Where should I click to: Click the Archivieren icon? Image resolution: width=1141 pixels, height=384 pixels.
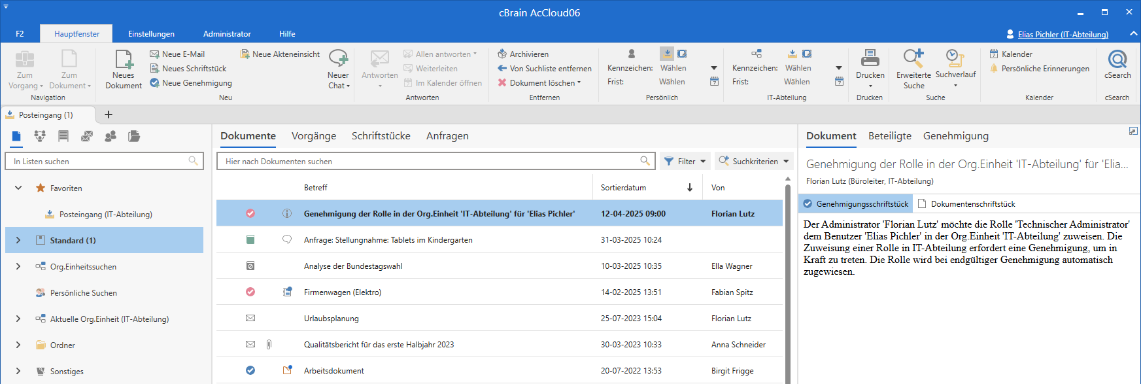point(502,54)
